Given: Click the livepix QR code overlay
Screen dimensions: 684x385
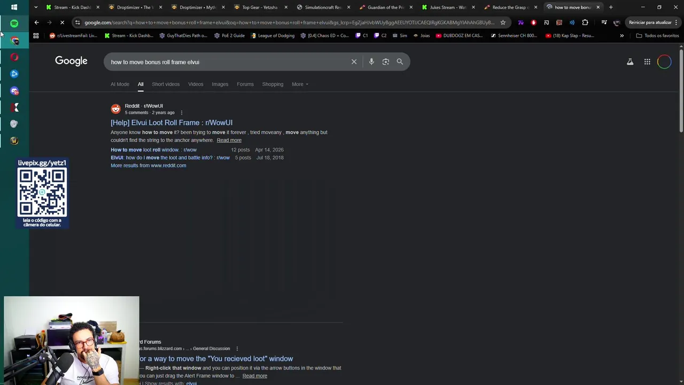Looking at the screenshot, I should [x=42, y=192].
